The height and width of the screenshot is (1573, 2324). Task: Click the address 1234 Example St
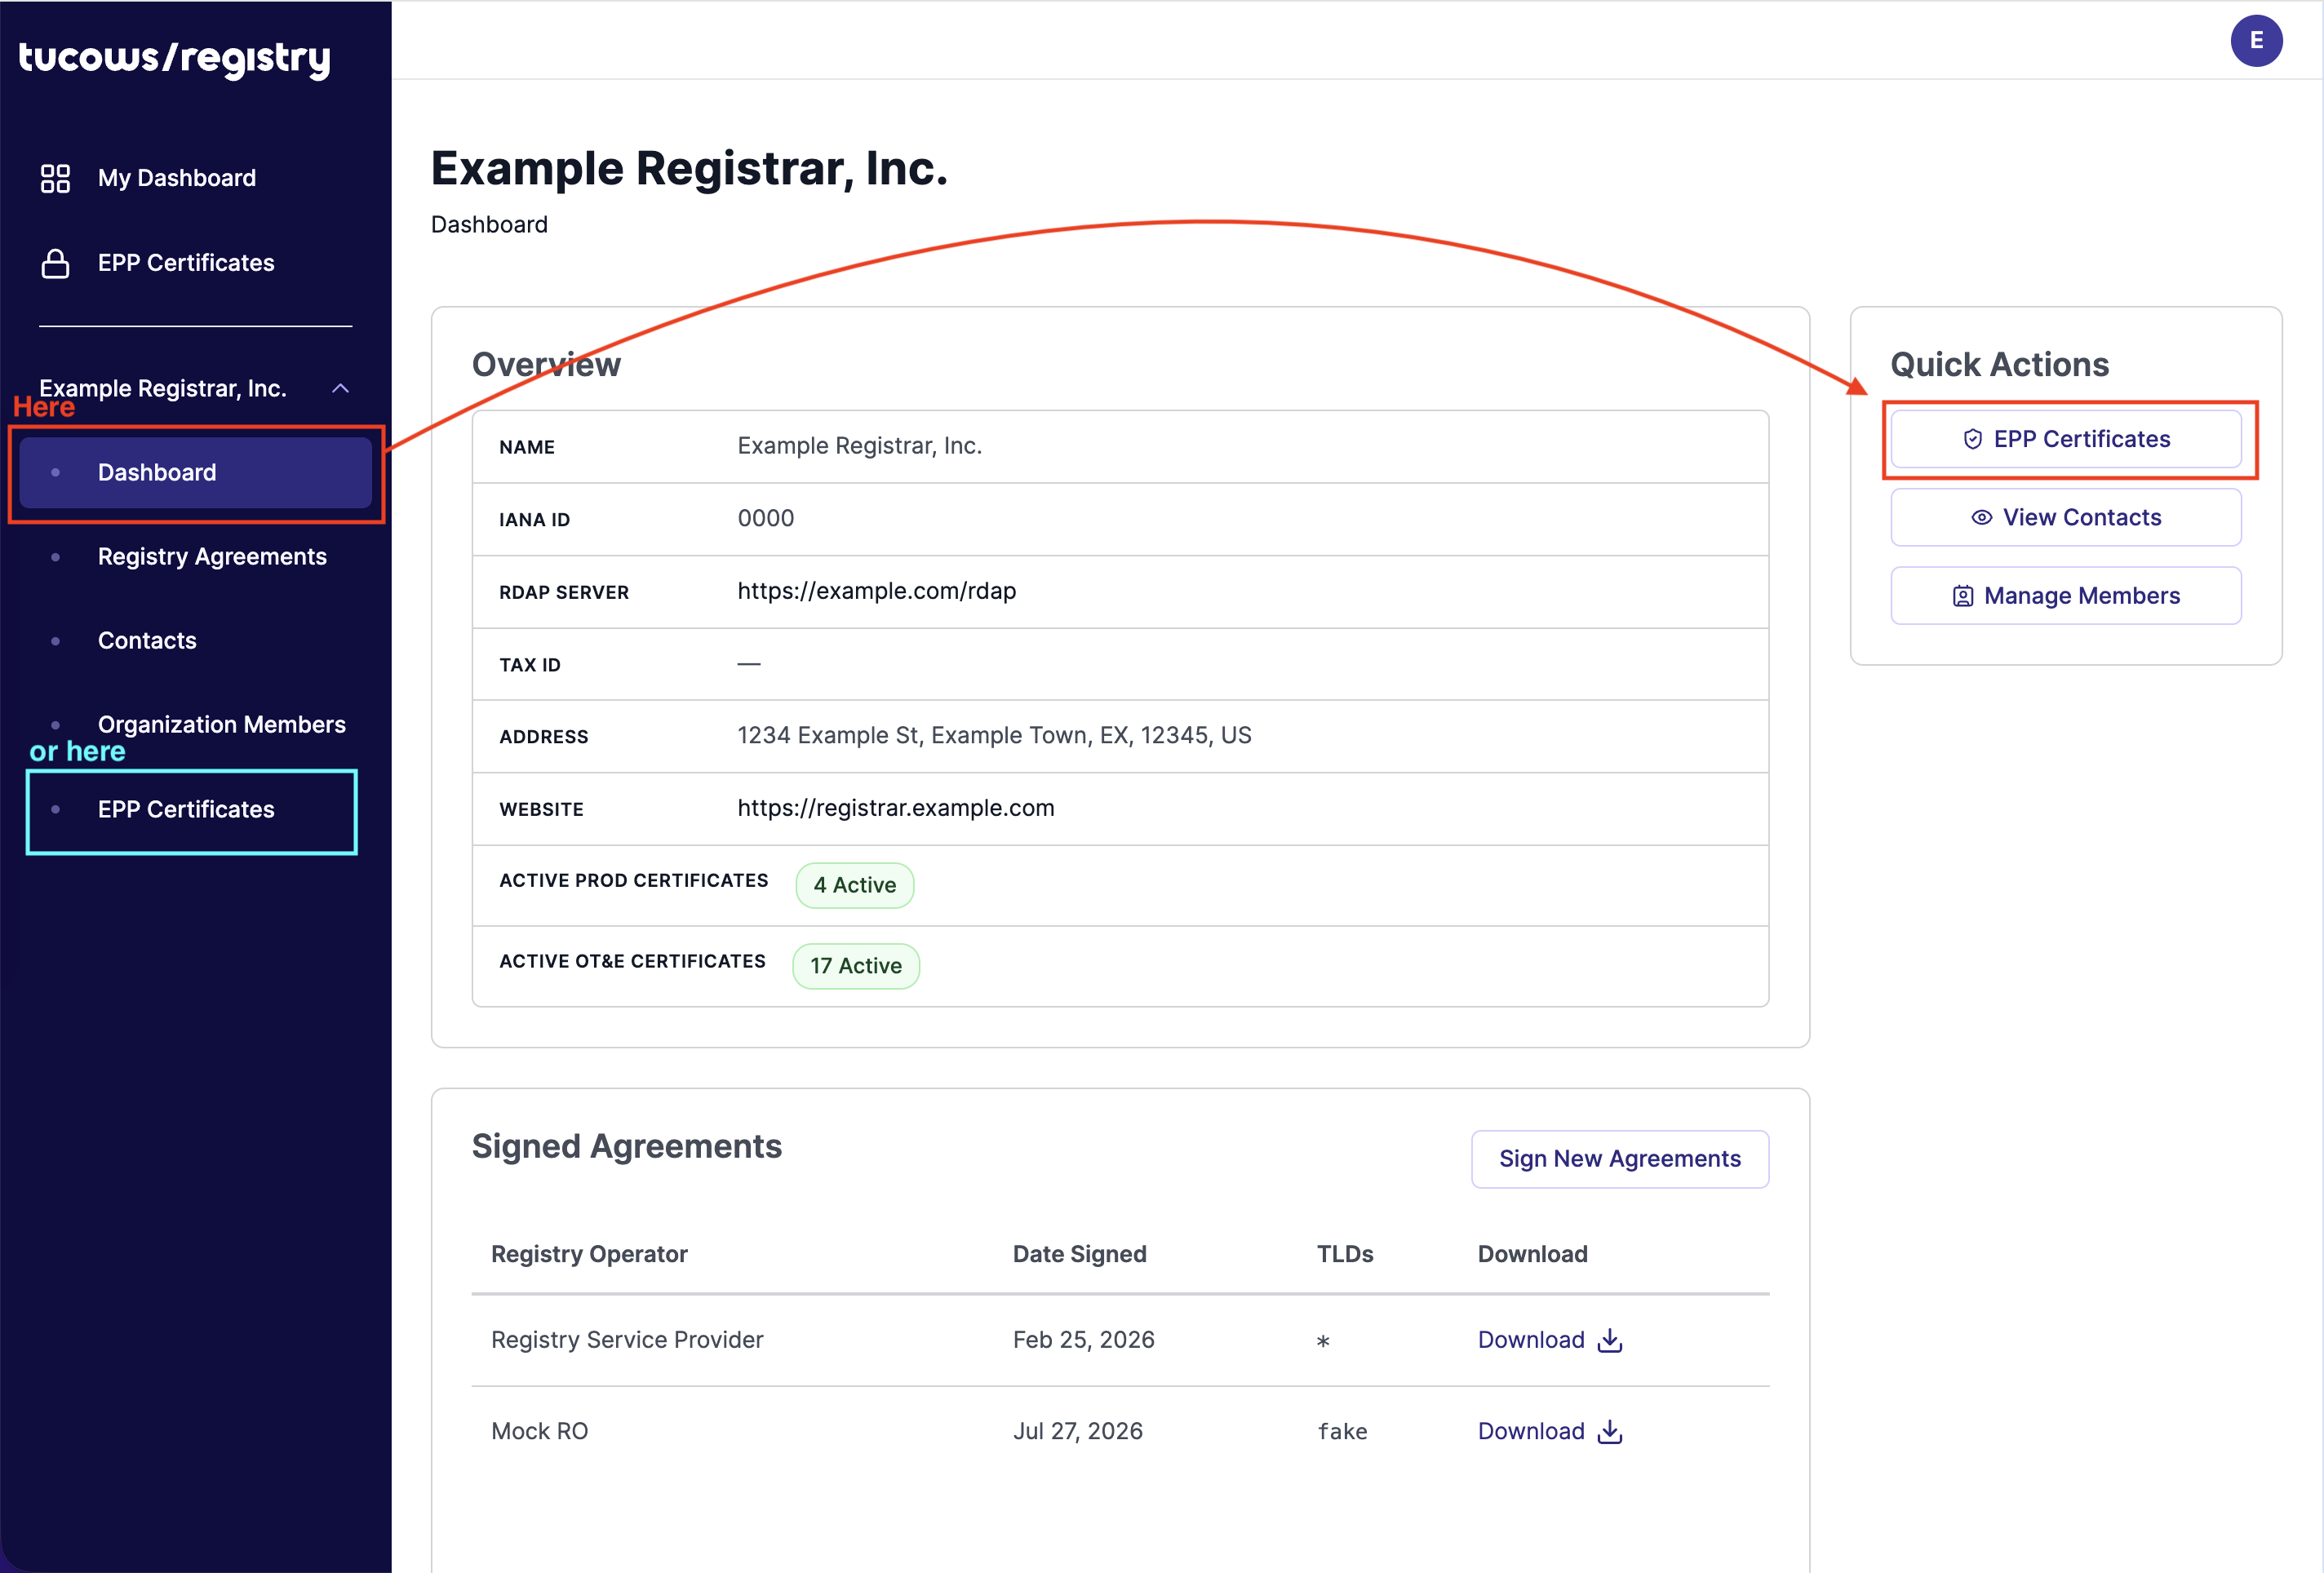click(x=994, y=735)
